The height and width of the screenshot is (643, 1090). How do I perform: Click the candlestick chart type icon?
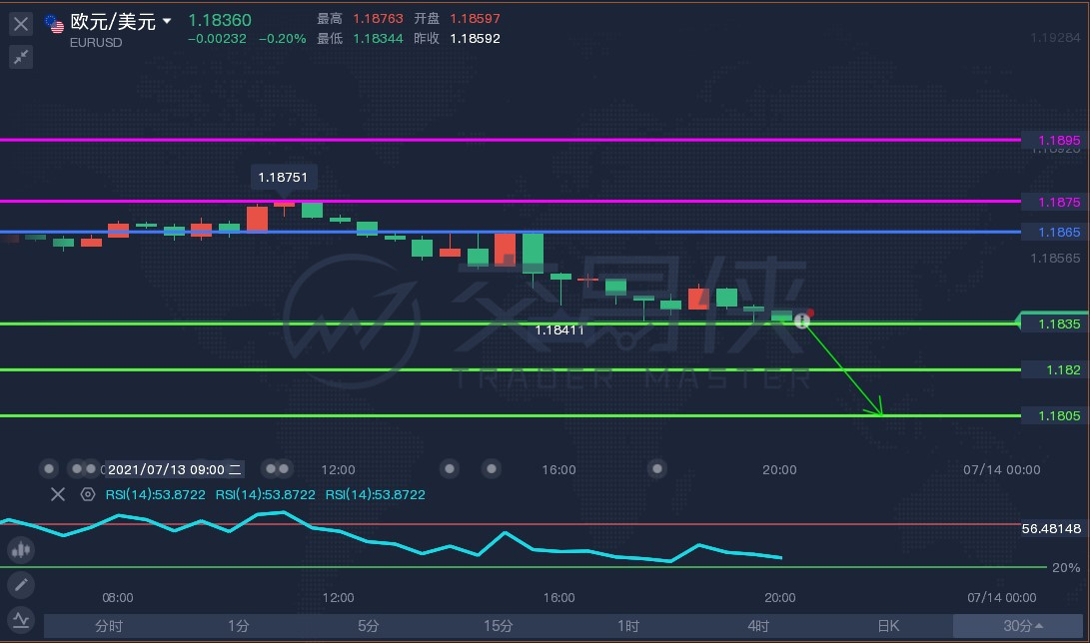pyautogui.click(x=21, y=550)
